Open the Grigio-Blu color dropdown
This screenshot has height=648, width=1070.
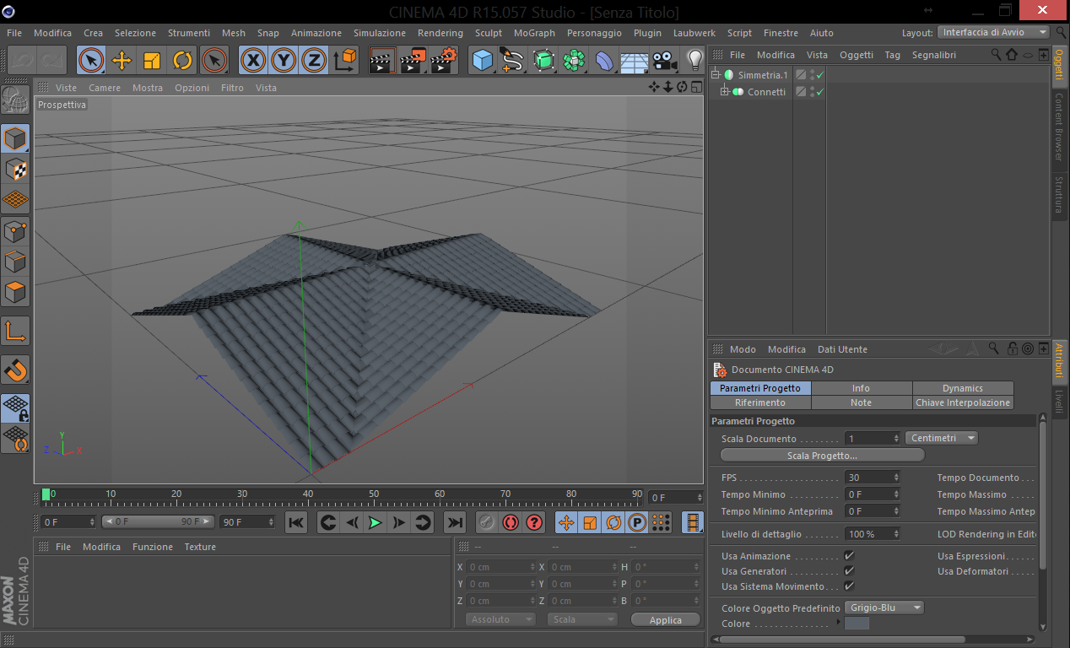(884, 607)
